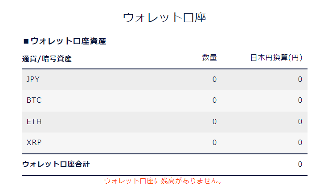Select the XRP asset row label

(x=34, y=143)
